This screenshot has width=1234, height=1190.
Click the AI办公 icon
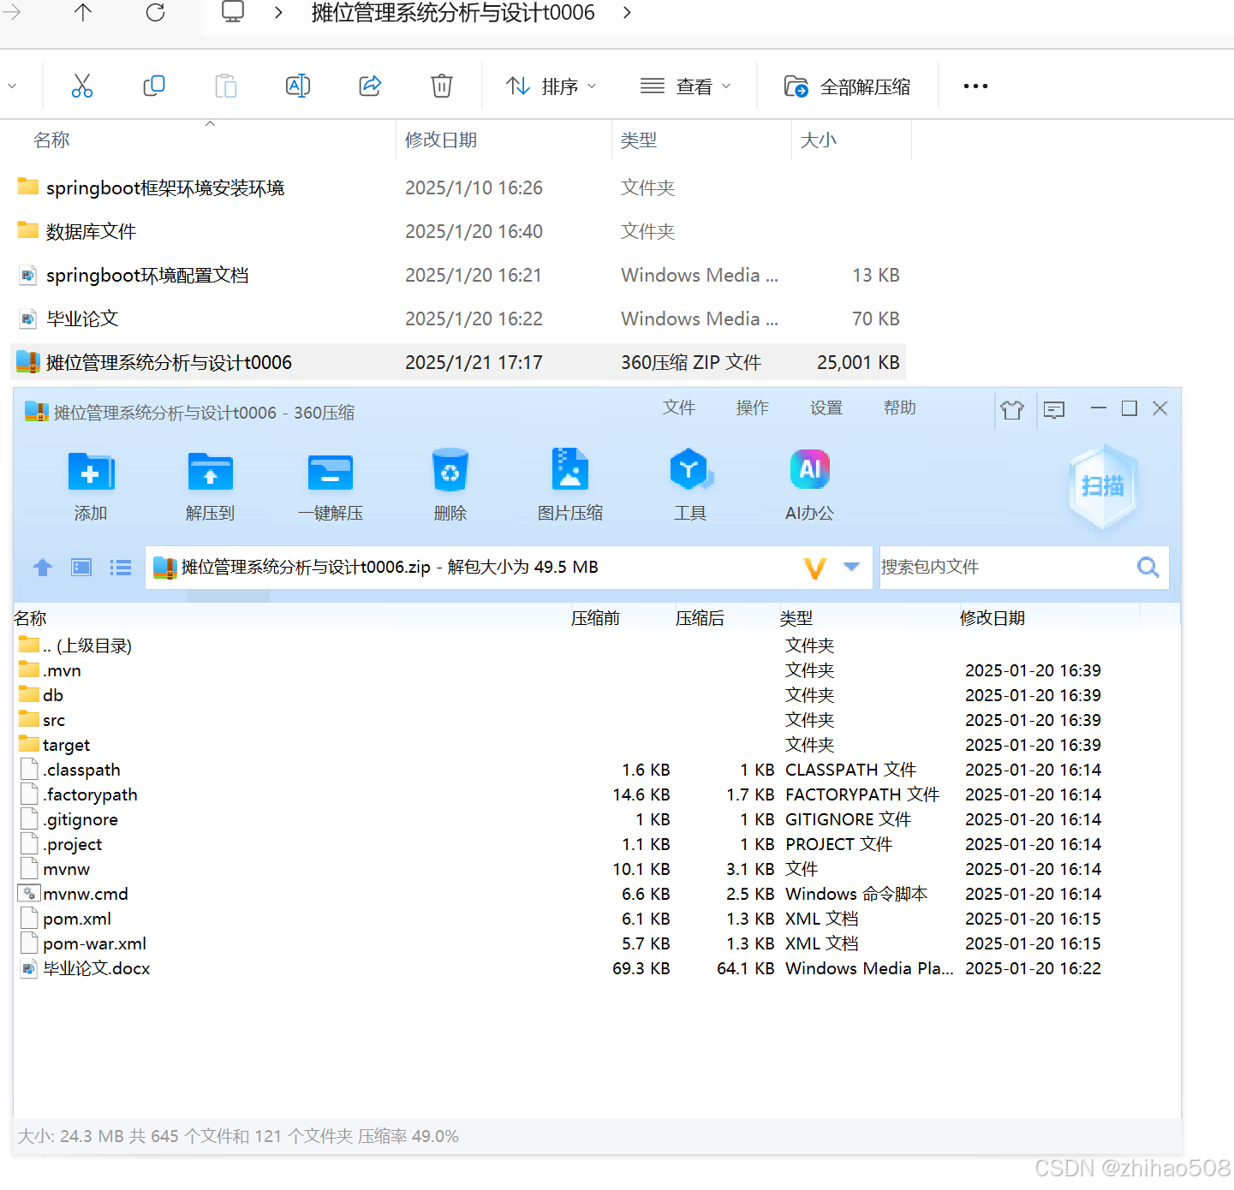(x=810, y=485)
